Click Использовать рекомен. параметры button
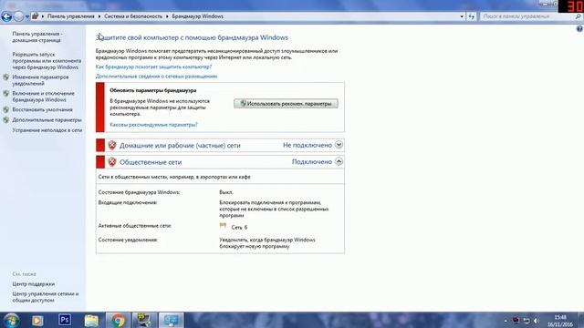The width and height of the screenshot is (584, 328). pos(286,104)
